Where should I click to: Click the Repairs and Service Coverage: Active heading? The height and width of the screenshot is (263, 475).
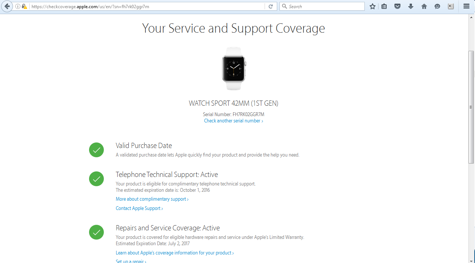tap(168, 228)
